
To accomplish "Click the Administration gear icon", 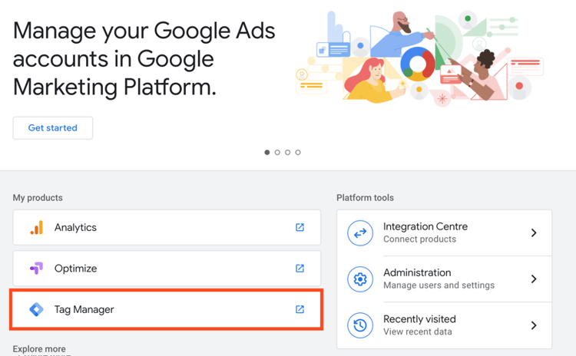I will 360,279.
